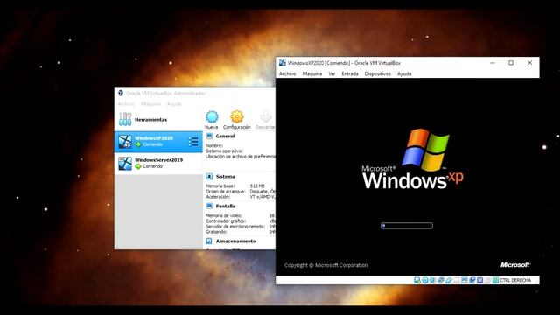Click the mouse integration icon in VM status bar

(x=487, y=280)
